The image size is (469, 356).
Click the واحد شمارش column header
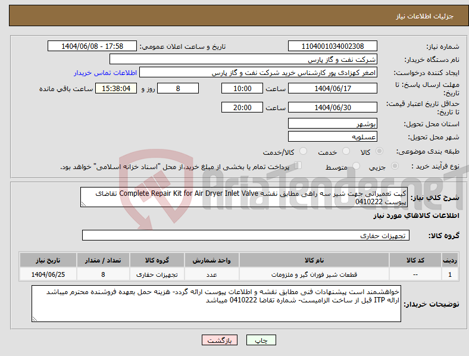pos(211,260)
